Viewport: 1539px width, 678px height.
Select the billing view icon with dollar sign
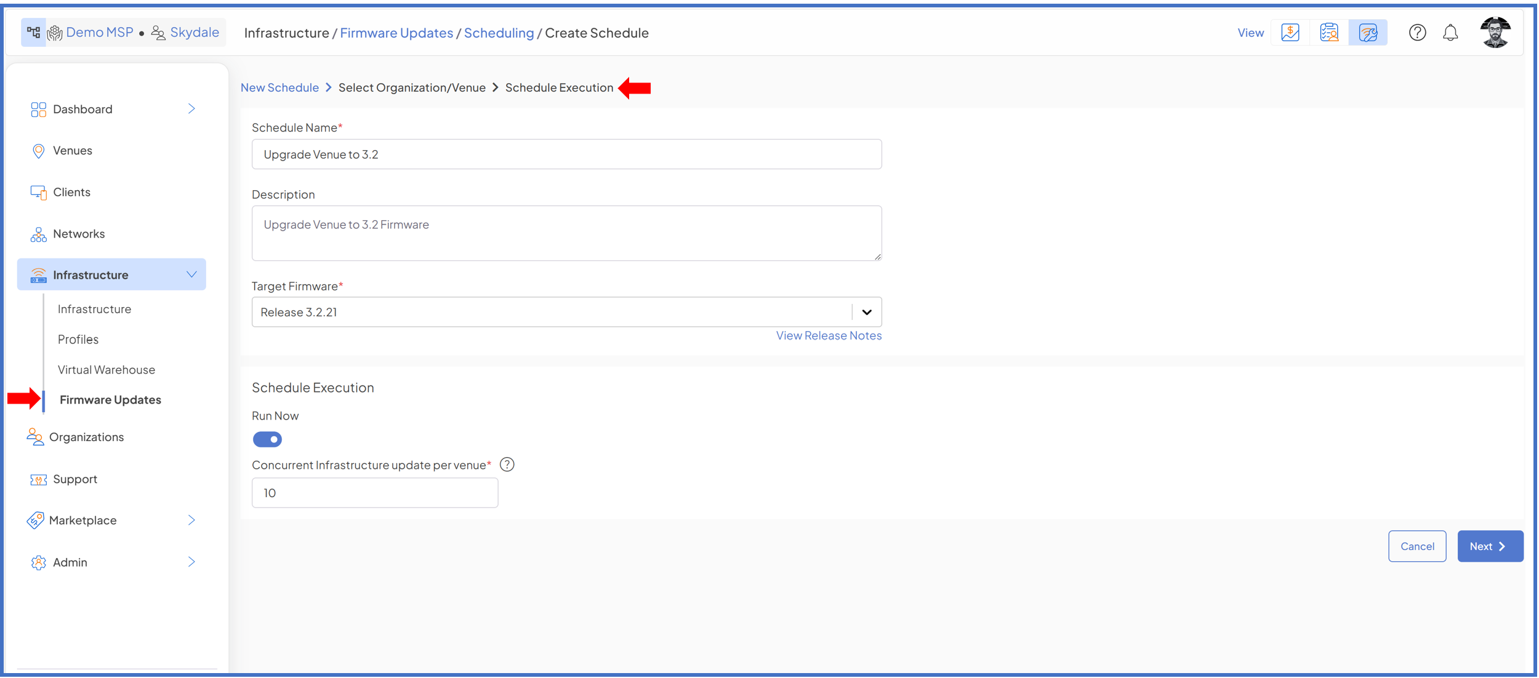coord(1290,33)
